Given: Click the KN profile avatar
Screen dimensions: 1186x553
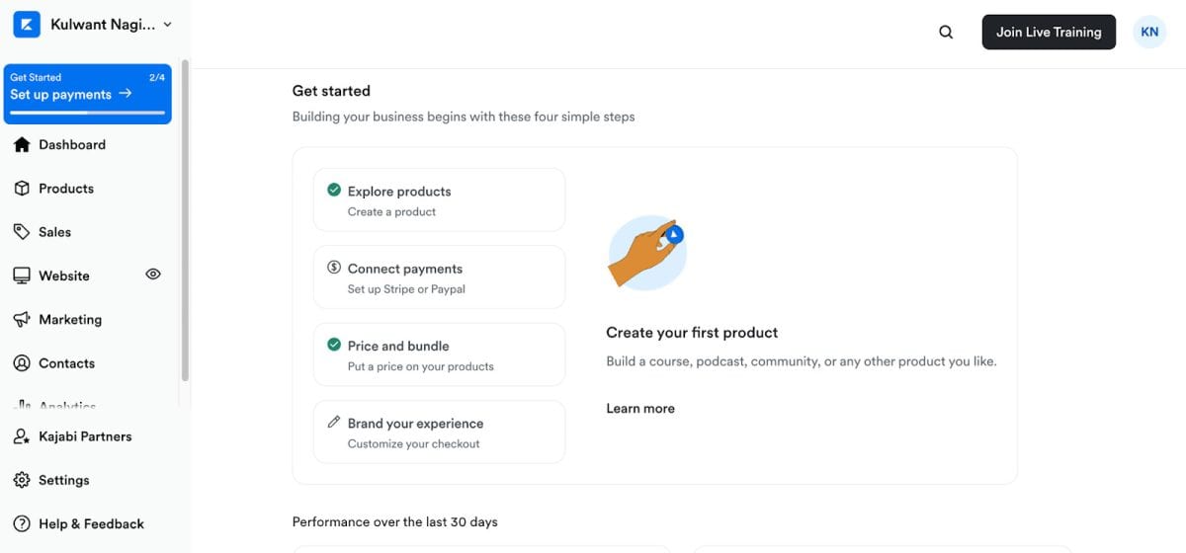Looking at the screenshot, I should [1149, 32].
